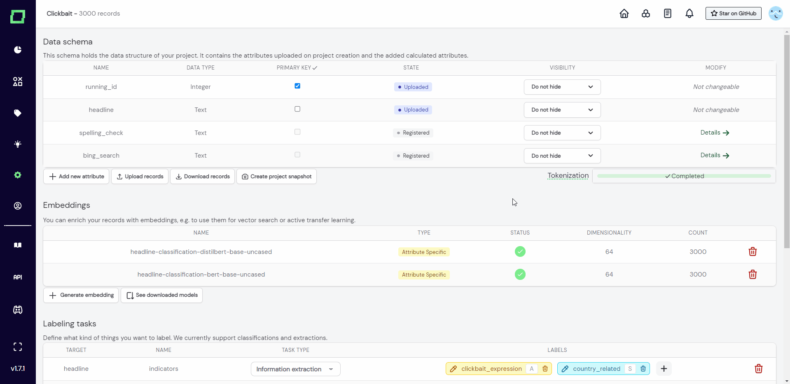The width and height of the screenshot is (790, 384).
Task: Open the labeling tag sidebar icon
Action: pyautogui.click(x=18, y=113)
